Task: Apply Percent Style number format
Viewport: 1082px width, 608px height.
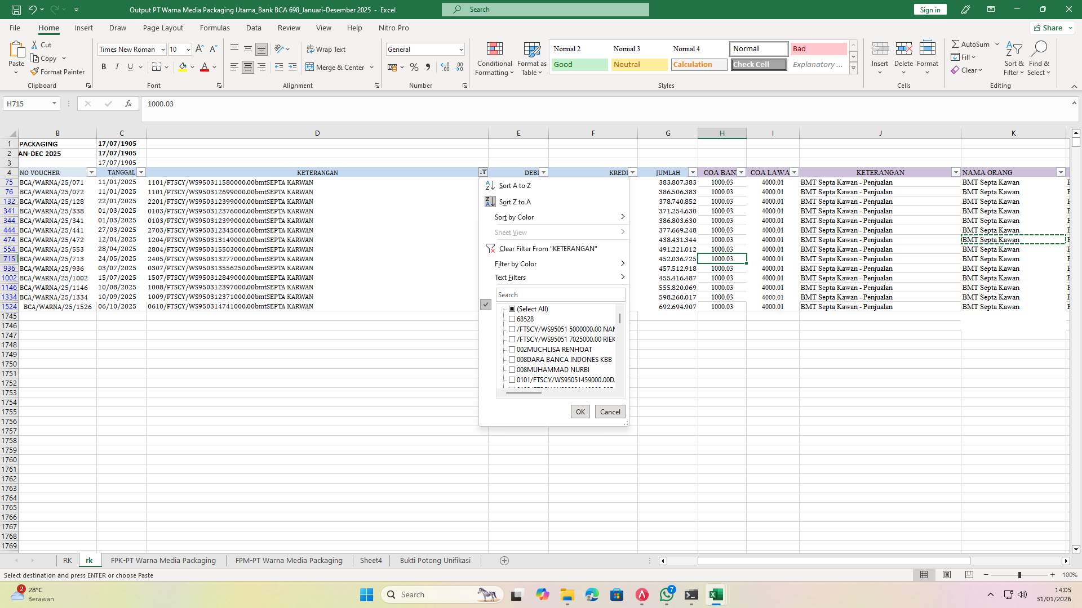Action: 414,67
